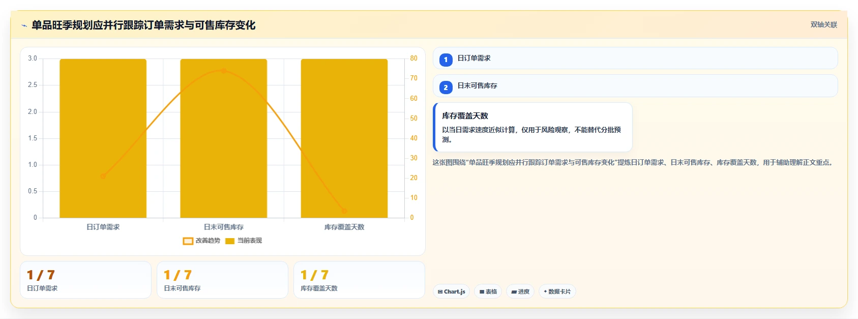Click the 日末可售库存 bar in chart
This screenshot has height=319, width=858.
click(x=224, y=138)
